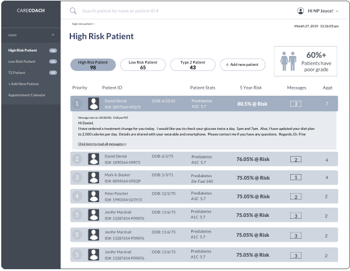Click the T2 Patient sidebar count badge
350x271 pixels.
coord(53,73)
